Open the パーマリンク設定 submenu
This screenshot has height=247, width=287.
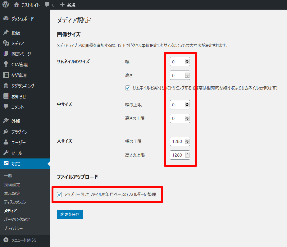(x=17, y=219)
